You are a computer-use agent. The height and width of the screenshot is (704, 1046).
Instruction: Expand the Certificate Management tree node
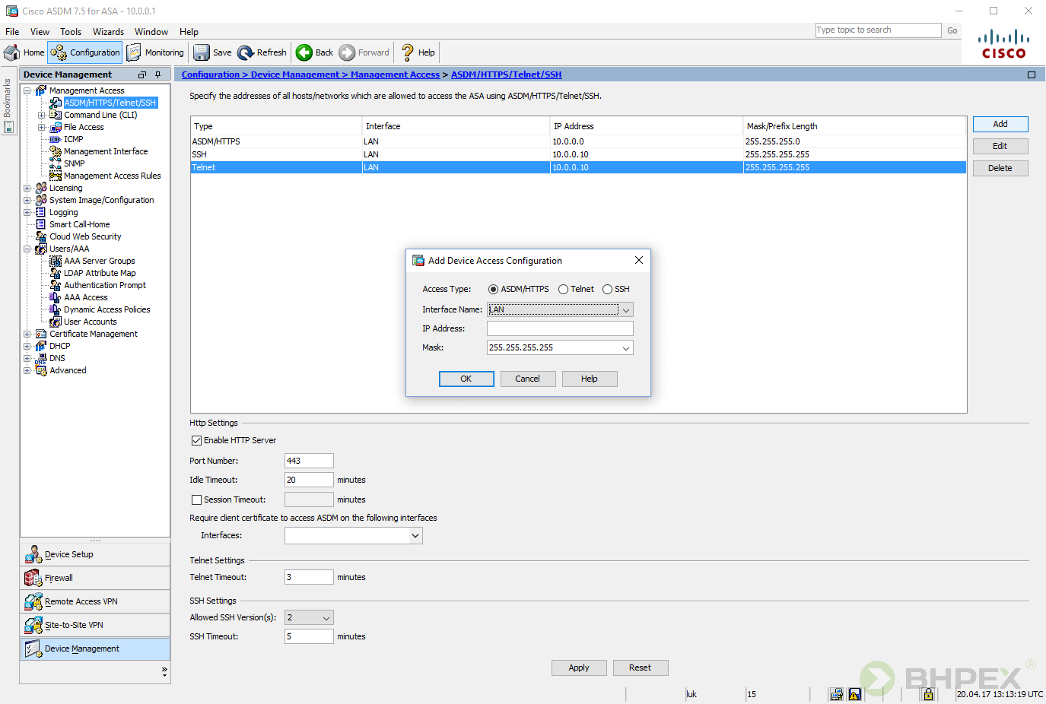tap(27, 334)
